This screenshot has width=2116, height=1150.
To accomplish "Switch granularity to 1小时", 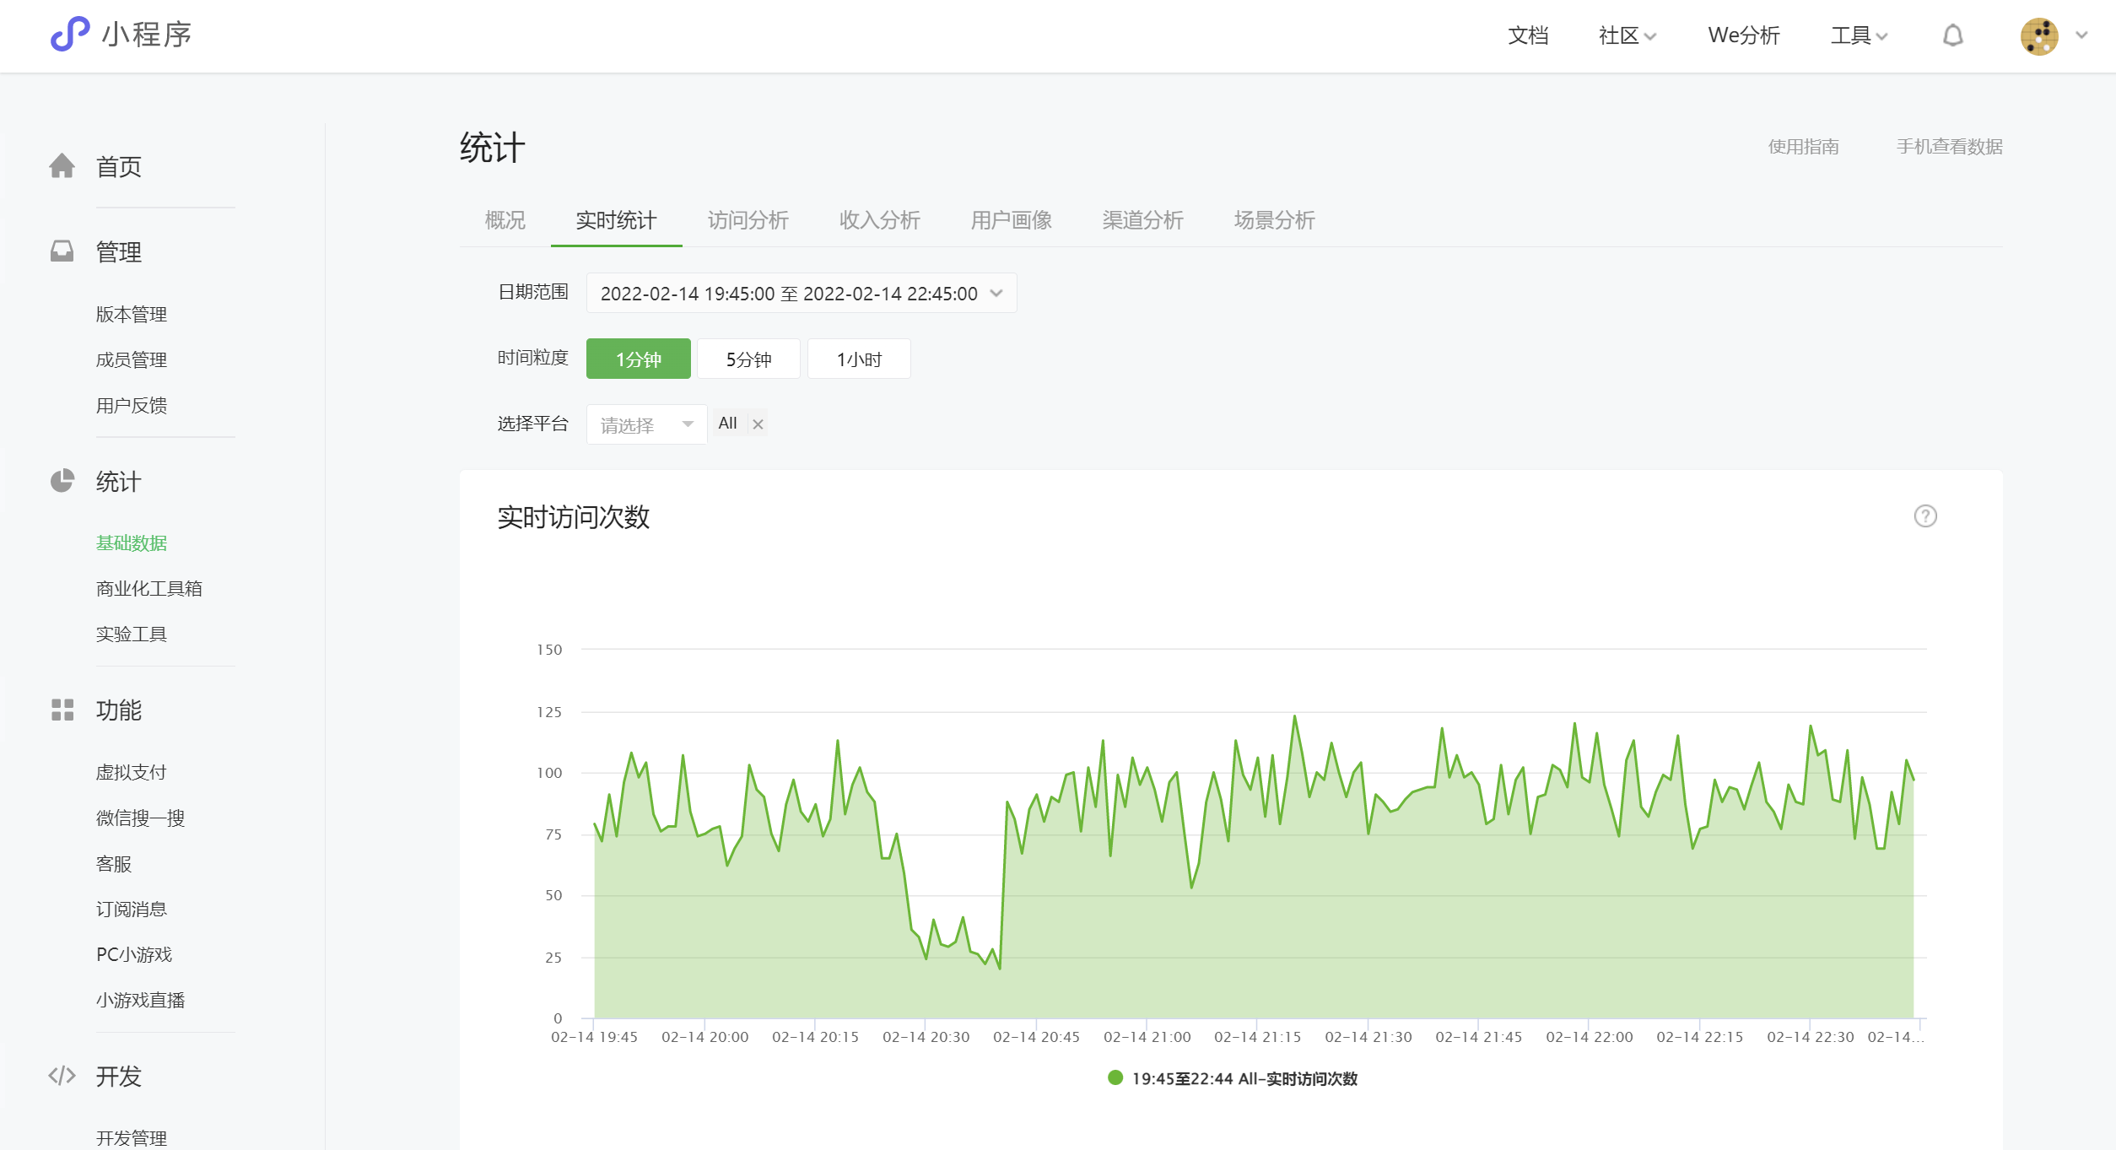I will [x=858, y=359].
